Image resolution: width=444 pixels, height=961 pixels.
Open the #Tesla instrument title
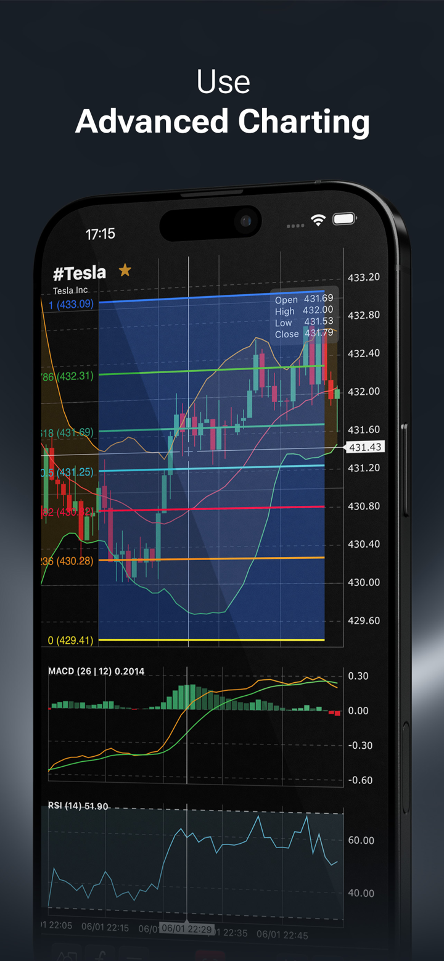coord(80,273)
